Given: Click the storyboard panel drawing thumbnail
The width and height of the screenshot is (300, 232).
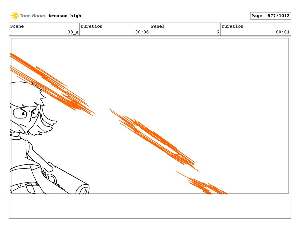Looking at the screenshot, I should [x=150, y=116].
